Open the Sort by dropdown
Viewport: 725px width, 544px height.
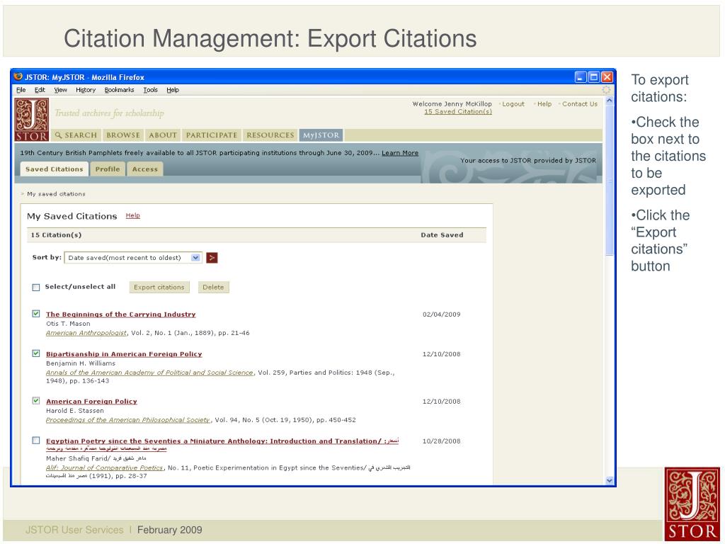click(x=132, y=258)
